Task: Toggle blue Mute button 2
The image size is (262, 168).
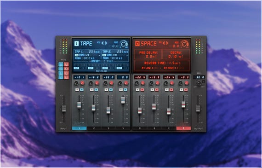Action: pyautogui.click(x=61, y=69)
